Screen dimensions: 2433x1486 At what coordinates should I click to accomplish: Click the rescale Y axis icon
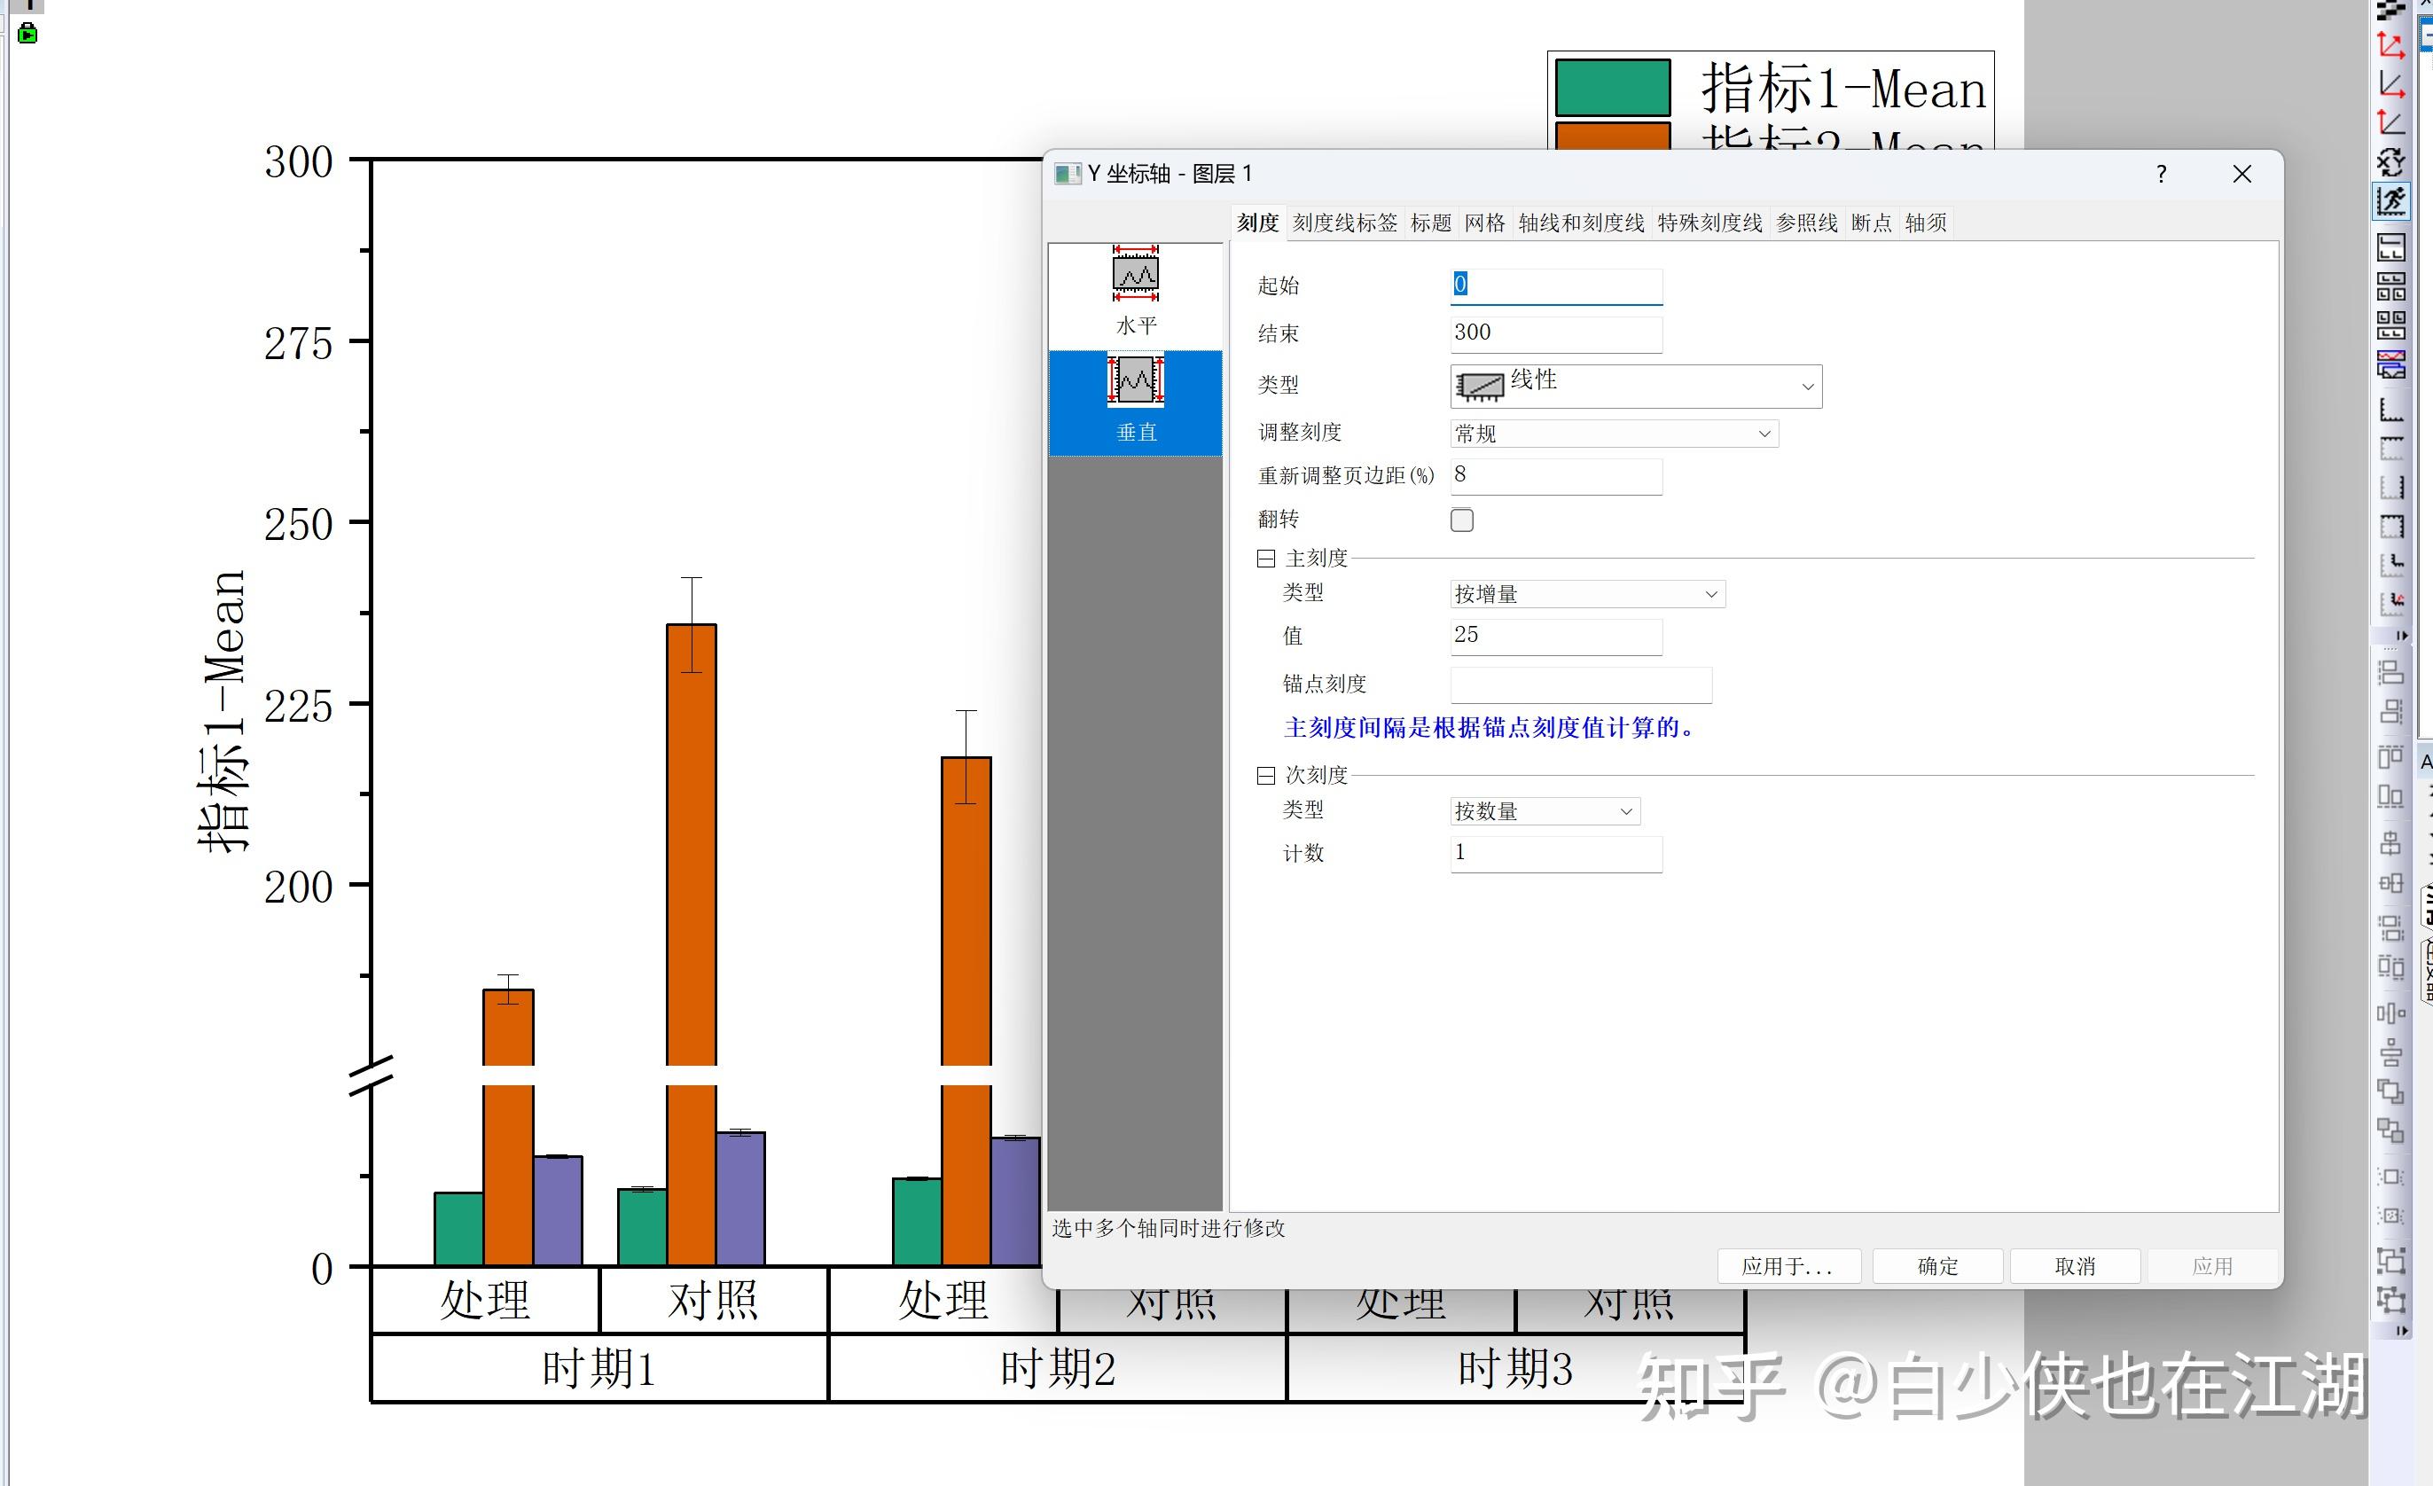click(2390, 123)
